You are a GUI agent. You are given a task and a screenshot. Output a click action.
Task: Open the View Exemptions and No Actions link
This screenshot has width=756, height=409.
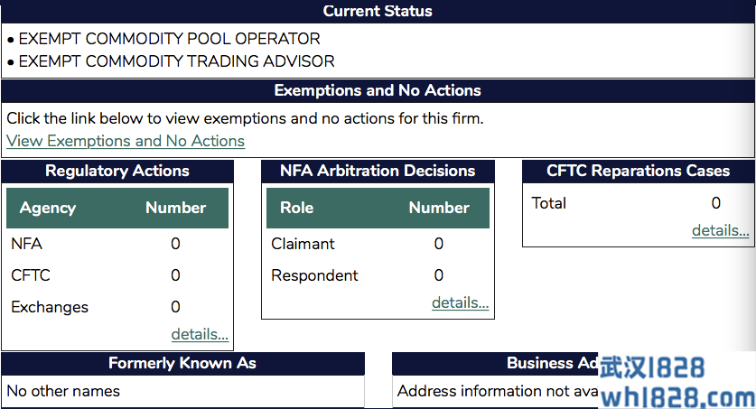pos(126,141)
